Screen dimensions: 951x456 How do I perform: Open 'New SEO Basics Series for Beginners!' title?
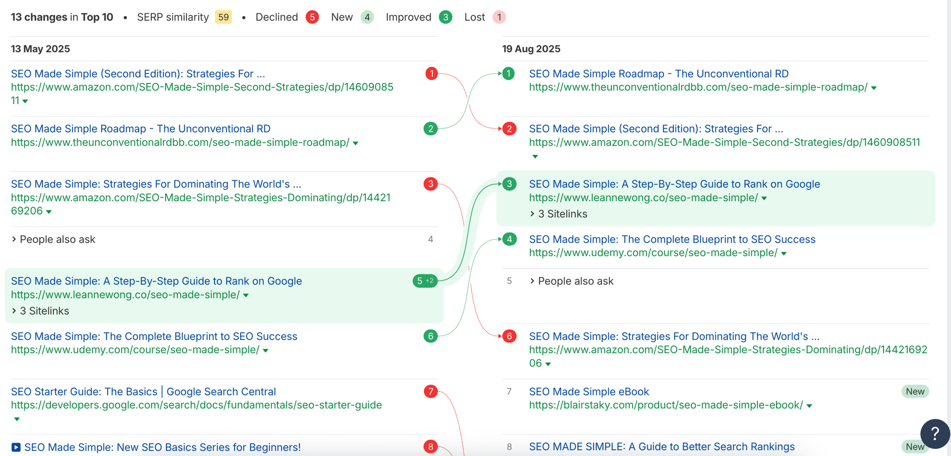(162, 447)
